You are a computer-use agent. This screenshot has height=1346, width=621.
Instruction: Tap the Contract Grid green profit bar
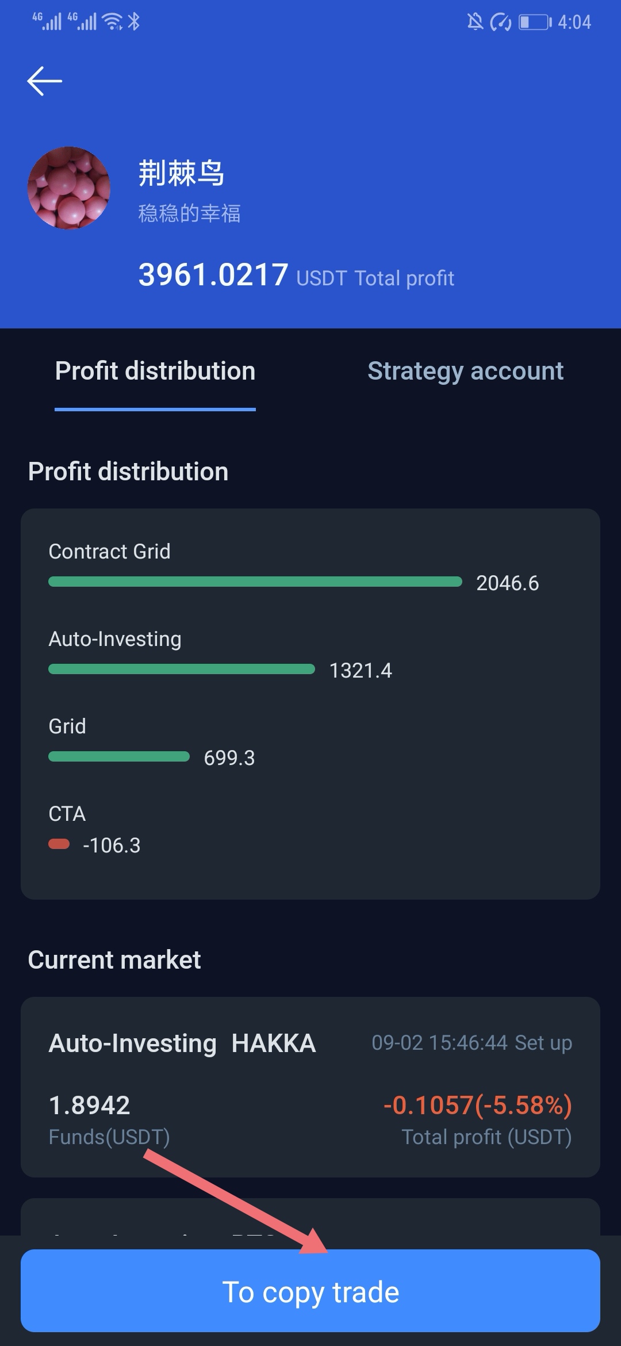coord(255,582)
